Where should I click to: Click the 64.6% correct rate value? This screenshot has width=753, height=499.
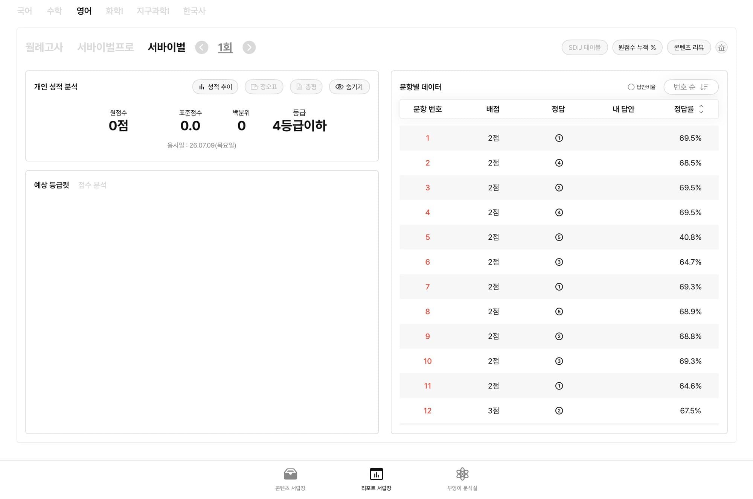[690, 386]
